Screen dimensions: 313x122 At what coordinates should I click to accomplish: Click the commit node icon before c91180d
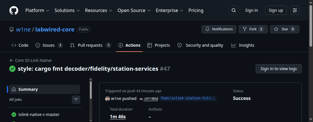tap(141, 99)
